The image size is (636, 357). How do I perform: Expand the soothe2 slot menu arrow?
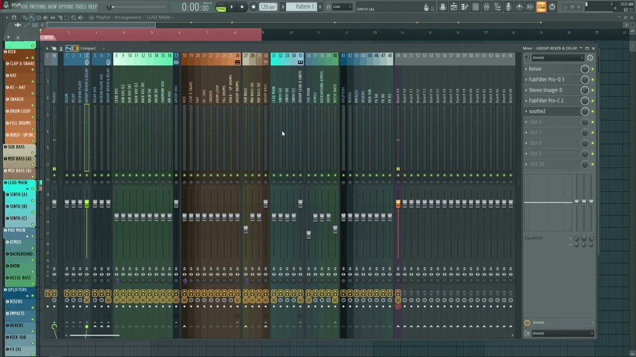(x=526, y=111)
